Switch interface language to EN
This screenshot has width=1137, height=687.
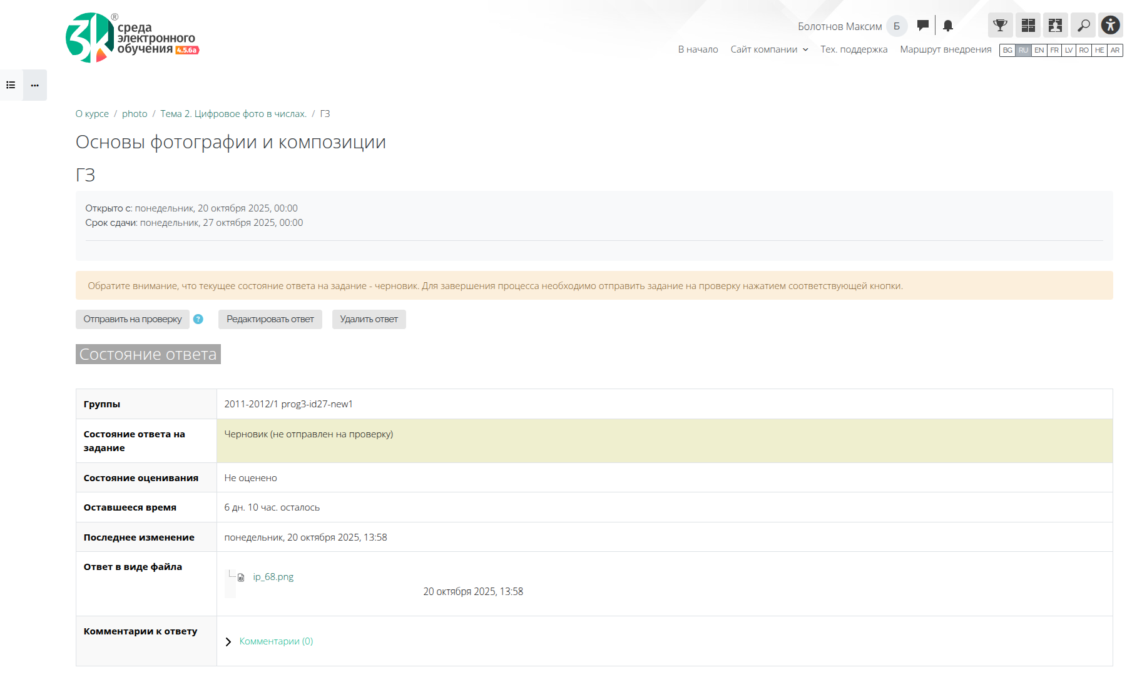[1039, 50]
